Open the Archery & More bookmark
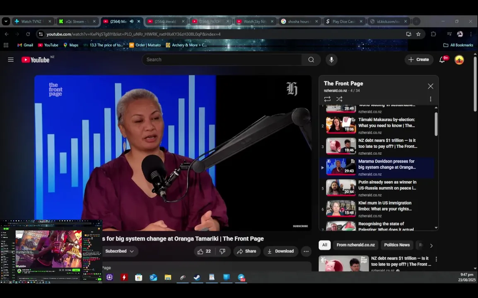The width and height of the screenshot is (478, 298). click(x=186, y=45)
